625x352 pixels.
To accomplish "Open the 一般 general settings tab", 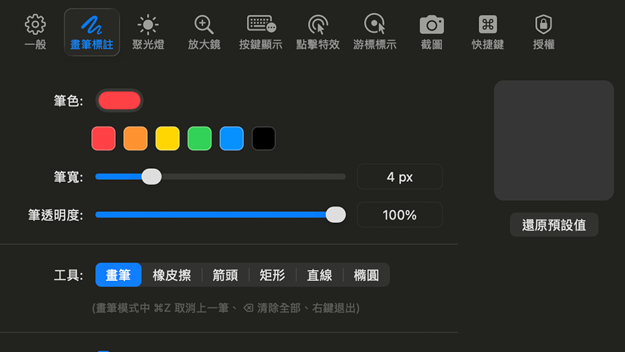I will click(35, 33).
